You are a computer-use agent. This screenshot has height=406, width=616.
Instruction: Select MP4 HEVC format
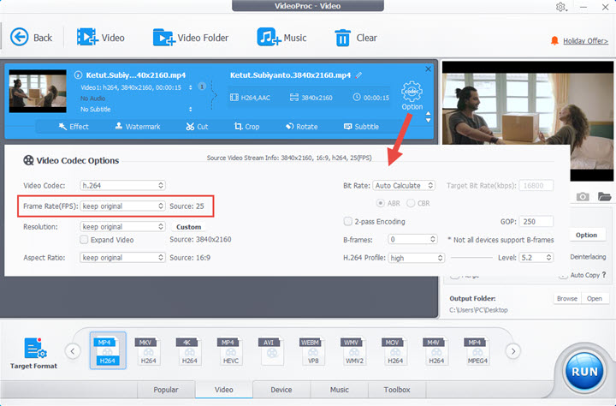231,350
